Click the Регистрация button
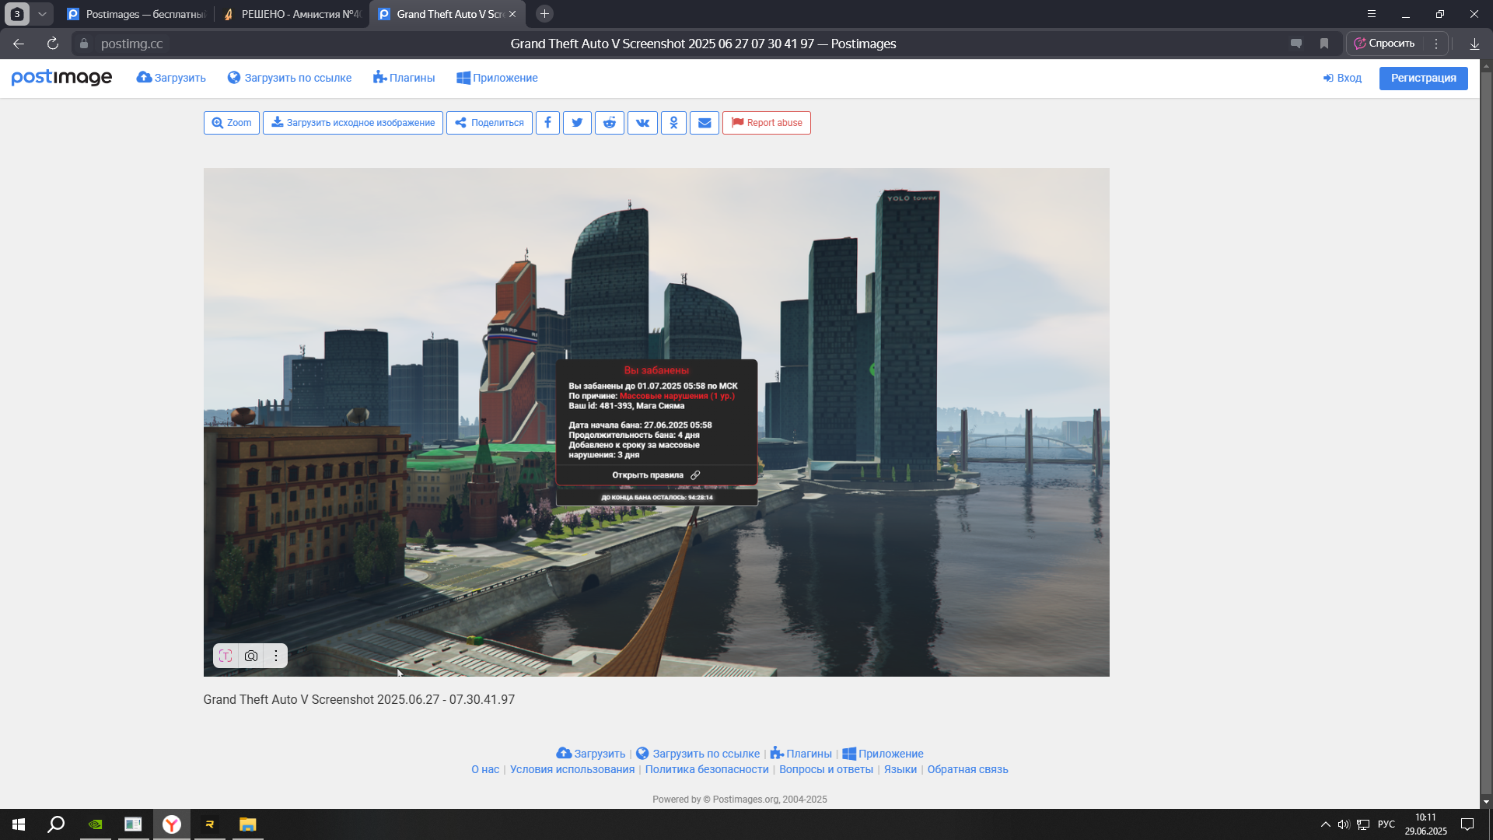This screenshot has width=1493, height=840. coord(1423,78)
